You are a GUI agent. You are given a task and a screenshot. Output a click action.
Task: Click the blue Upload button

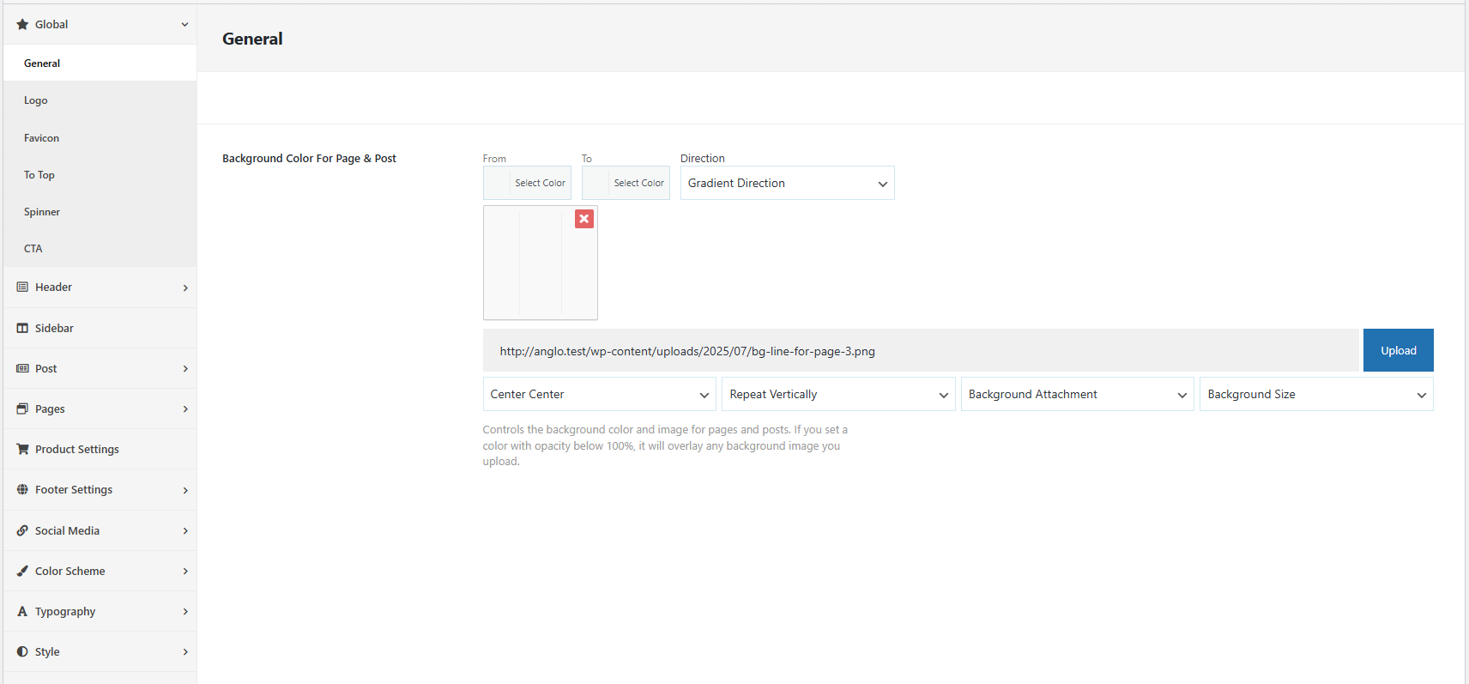point(1398,351)
